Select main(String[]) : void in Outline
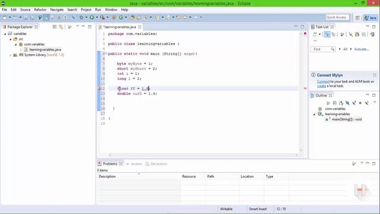This screenshot has width=380, height=214. (x=347, y=119)
